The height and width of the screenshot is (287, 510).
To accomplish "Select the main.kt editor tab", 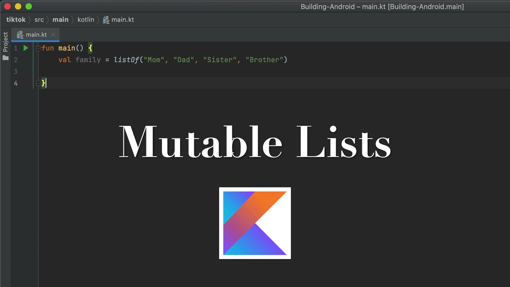I will pyautogui.click(x=35, y=35).
